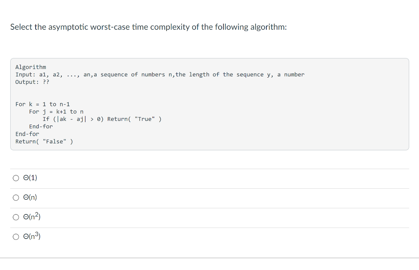
Task: Click the Θ(n²) answer label text
Action: (32, 216)
